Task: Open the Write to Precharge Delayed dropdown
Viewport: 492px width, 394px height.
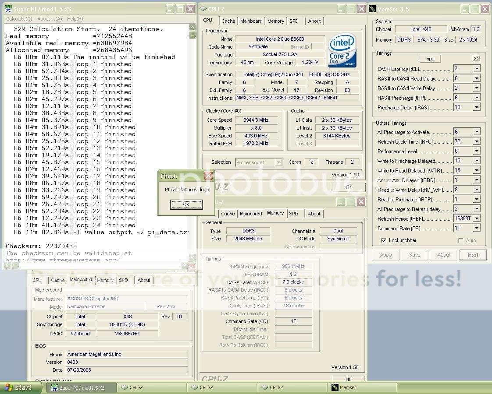Action: [x=477, y=161]
